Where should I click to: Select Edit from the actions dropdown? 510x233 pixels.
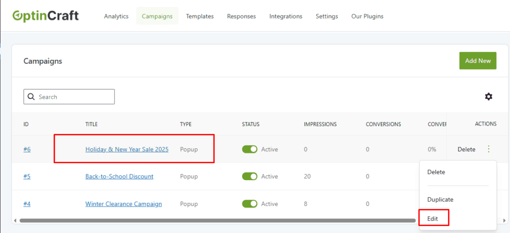pyautogui.click(x=433, y=219)
